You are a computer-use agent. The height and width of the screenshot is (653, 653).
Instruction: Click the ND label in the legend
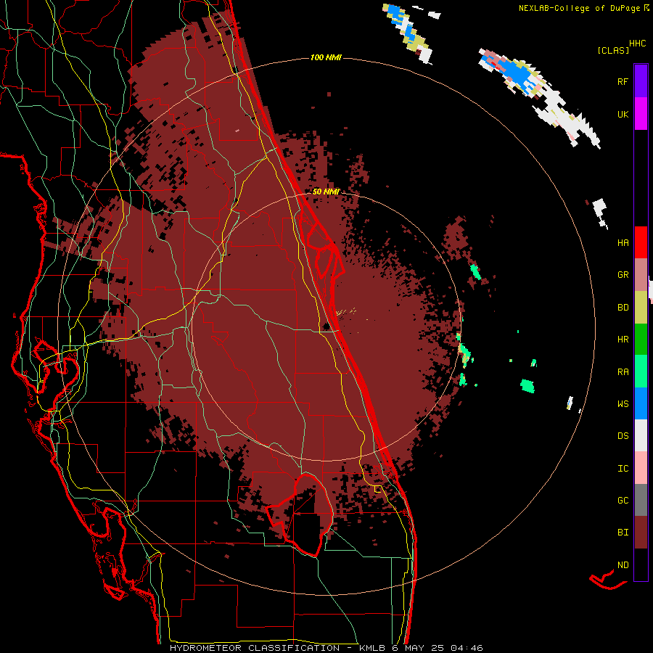point(623,565)
